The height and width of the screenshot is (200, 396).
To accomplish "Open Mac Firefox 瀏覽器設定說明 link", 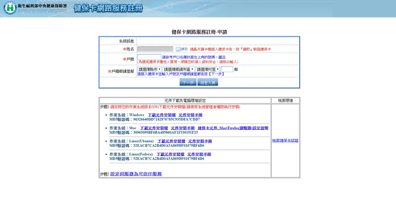I will (x=233, y=128).
